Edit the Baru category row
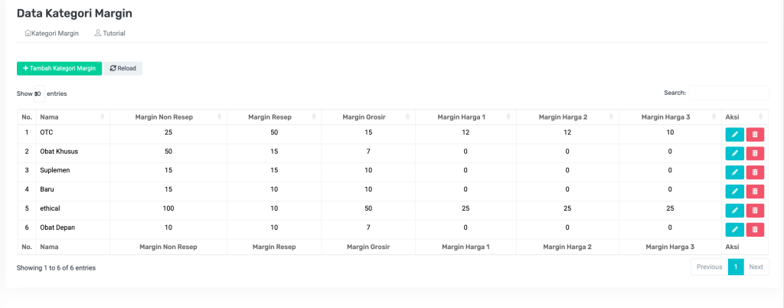Image resolution: width=784 pixels, height=308 pixels. pyautogui.click(x=734, y=192)
